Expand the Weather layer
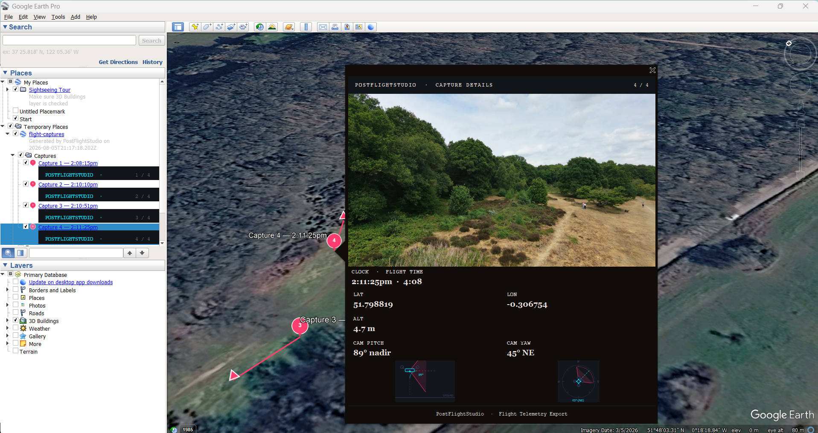818x433 pixels. tap(7, 328)
